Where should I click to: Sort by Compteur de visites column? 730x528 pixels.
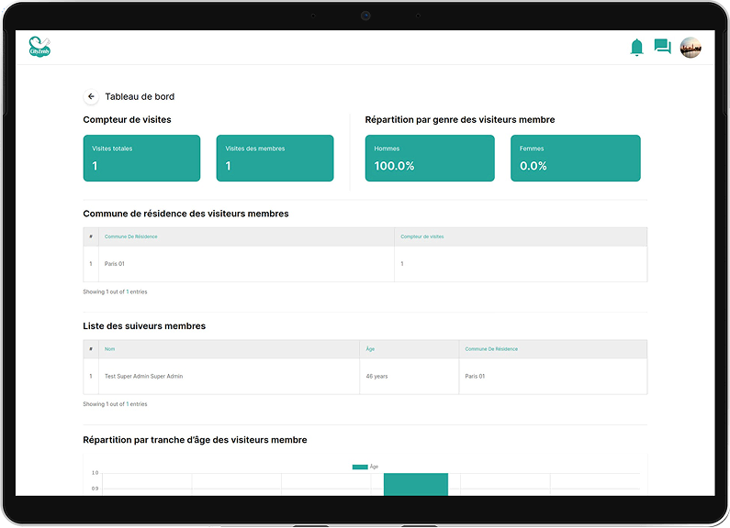[422, 236]
